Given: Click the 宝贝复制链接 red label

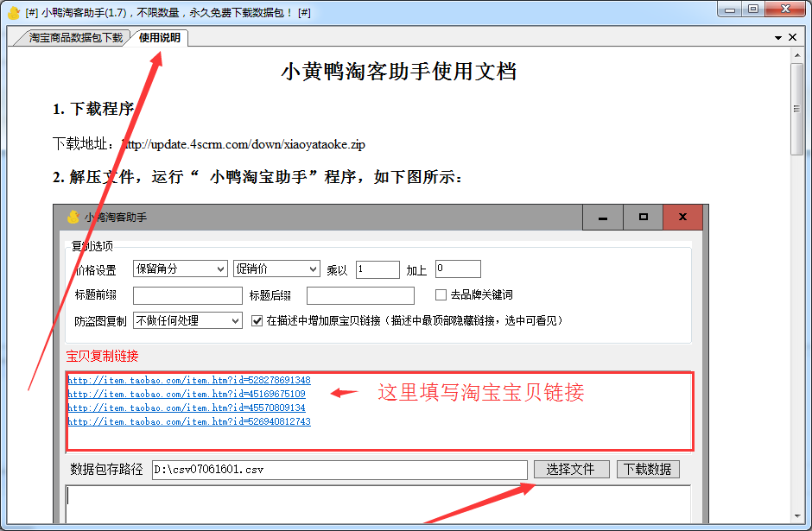Looking at the screenshot, I should point(103,356).
